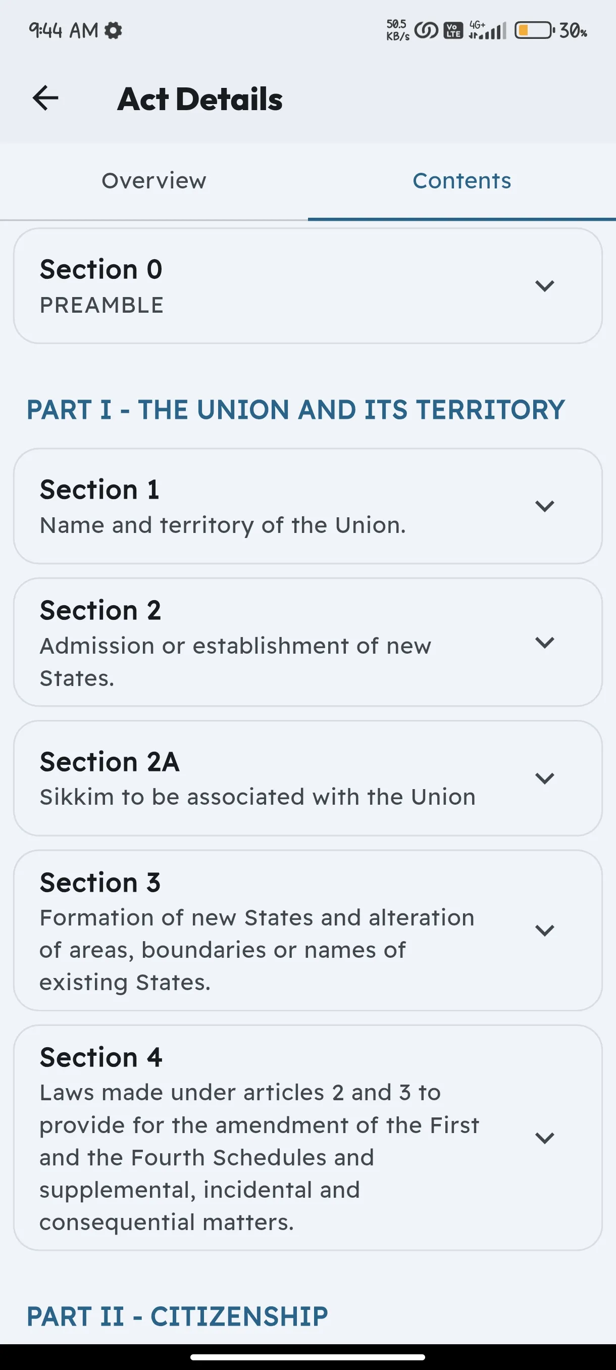Image resolution: width=616 pixels, height=1370 pixels.
Task: Tap the 50.5 KB/s data speed indicator
Action: 396,30
